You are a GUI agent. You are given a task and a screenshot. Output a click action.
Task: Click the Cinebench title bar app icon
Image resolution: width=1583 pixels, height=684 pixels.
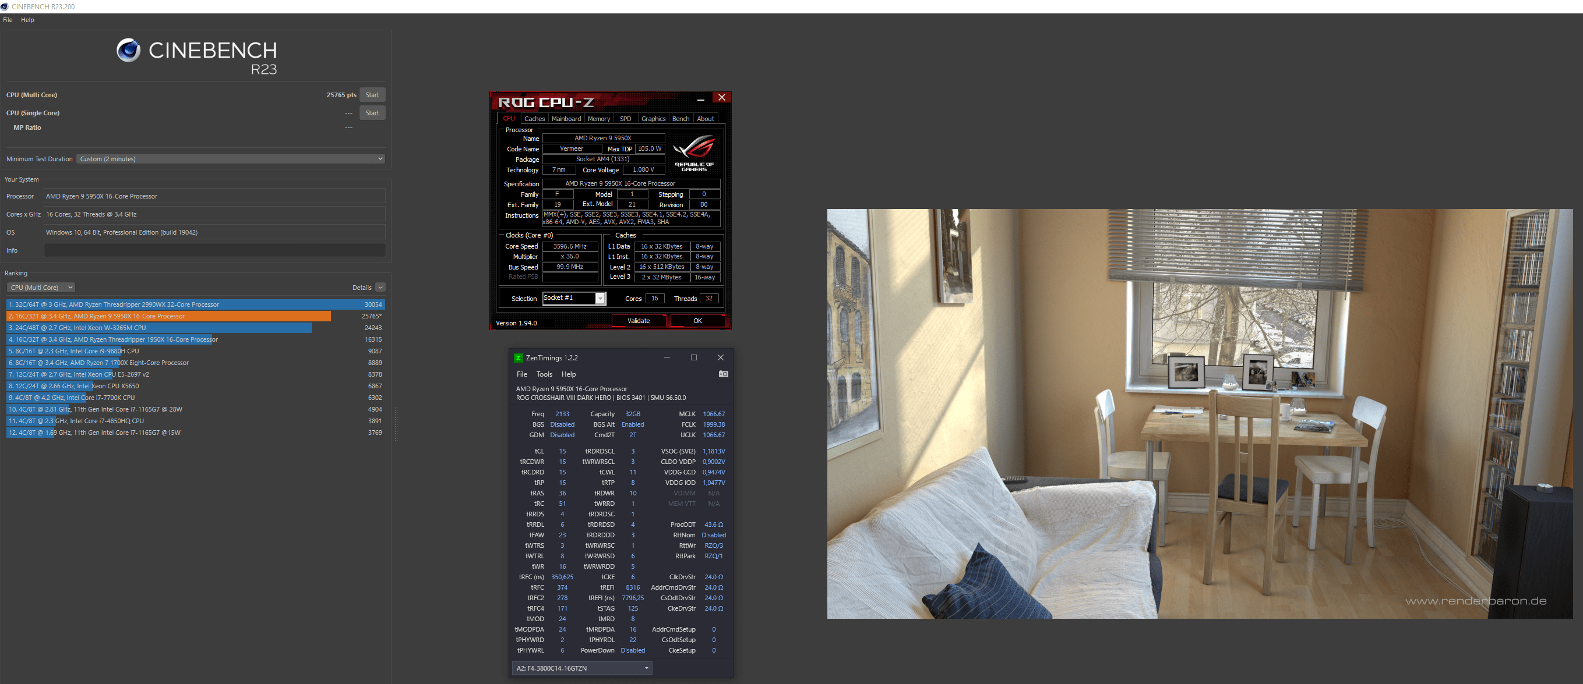[4, 6]
